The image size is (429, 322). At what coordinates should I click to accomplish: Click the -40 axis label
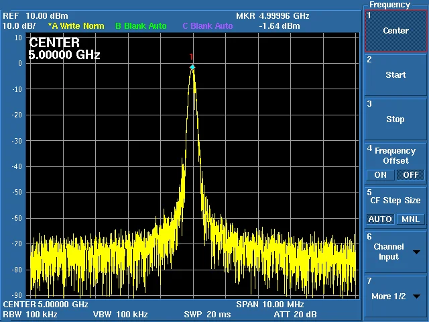(x=17, y=166)
